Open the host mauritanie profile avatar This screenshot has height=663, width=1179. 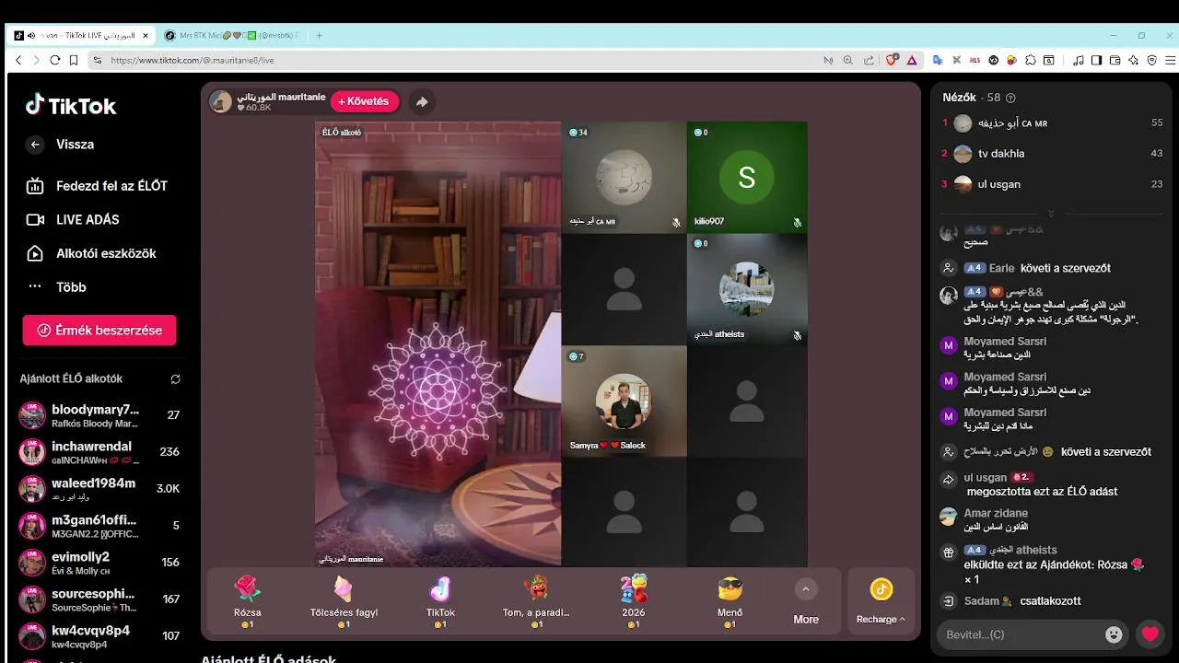221,101
